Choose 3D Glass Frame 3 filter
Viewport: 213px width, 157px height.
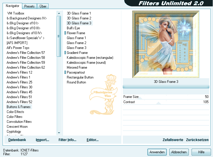79,23
